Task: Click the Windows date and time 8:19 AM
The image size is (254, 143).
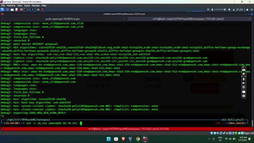Action: 242,139
